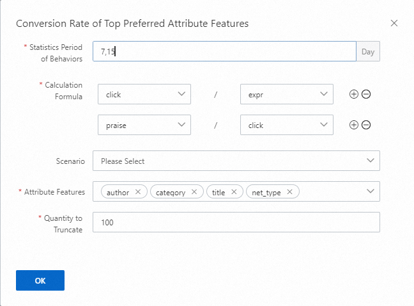The image size is (414, 306).
Task: Expand the Attribute Features dropdown arrow
Action: [371, 191]
